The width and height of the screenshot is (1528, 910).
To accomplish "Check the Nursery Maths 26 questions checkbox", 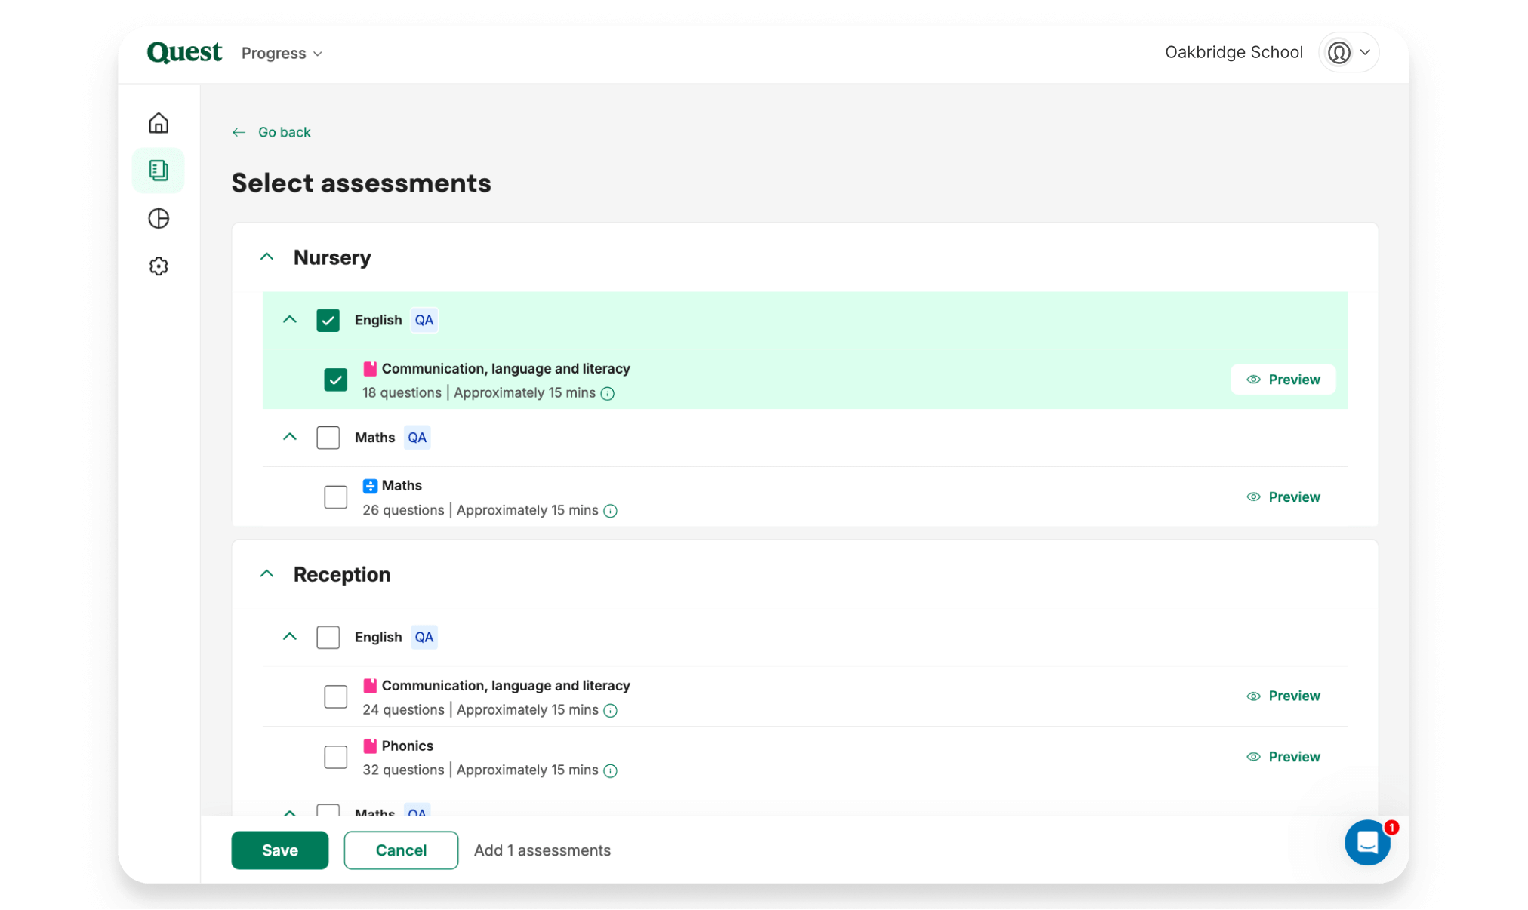I will pos(335,497).
